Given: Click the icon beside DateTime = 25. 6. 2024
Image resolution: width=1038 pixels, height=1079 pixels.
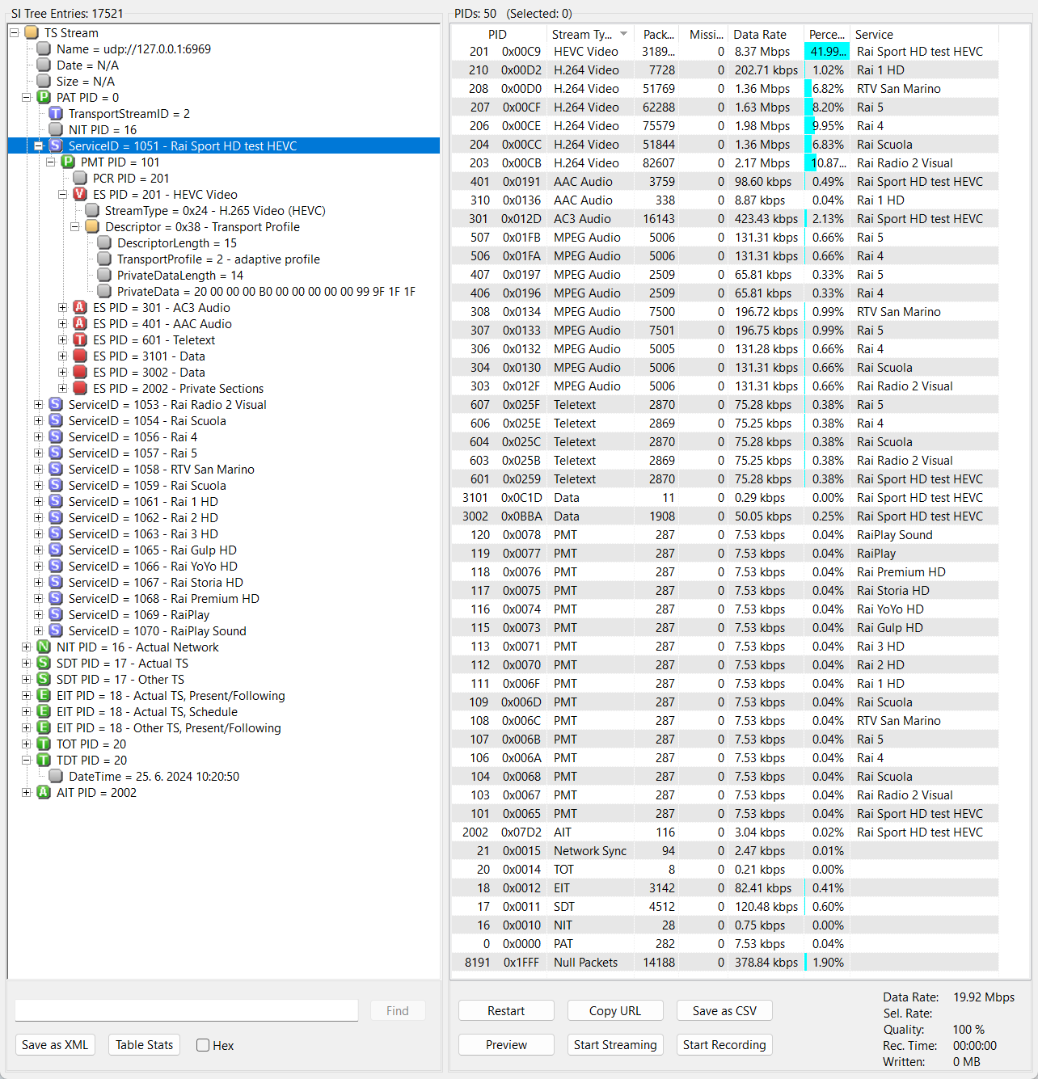Looking at the screenshot, I should click(x=56, y=777).
